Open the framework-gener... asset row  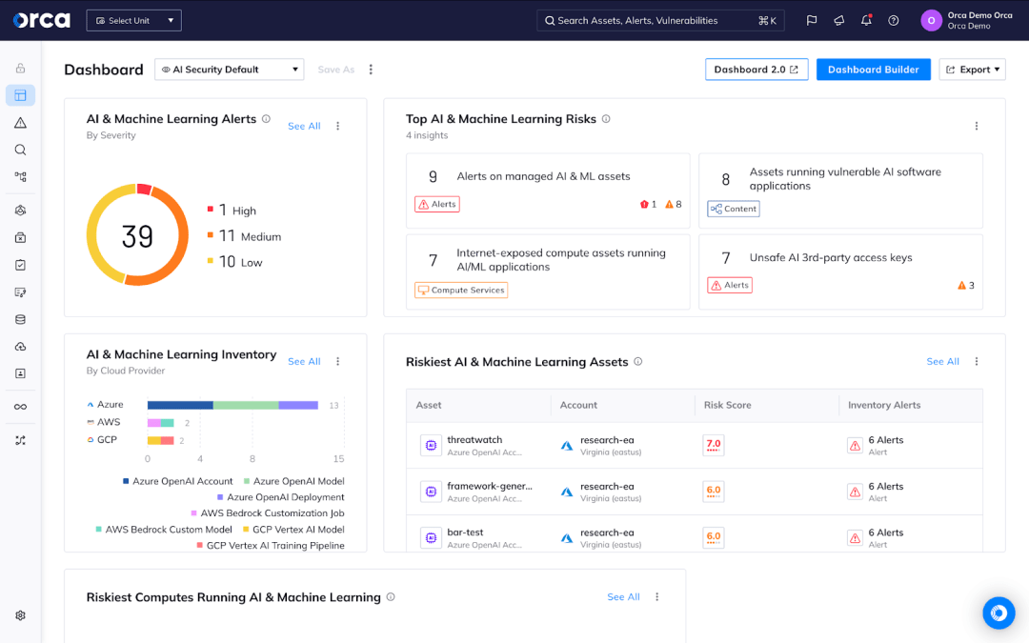coord(695,492)
